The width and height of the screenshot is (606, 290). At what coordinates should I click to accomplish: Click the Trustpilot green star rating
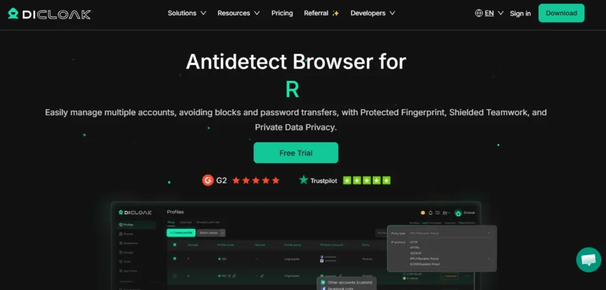pyautogui.click(x=366, y=180)
